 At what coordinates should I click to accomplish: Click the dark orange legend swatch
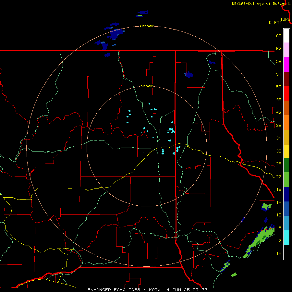tap(286, 108)
